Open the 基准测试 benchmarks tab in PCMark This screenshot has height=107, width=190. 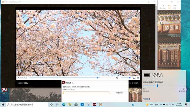pos(162,7)
